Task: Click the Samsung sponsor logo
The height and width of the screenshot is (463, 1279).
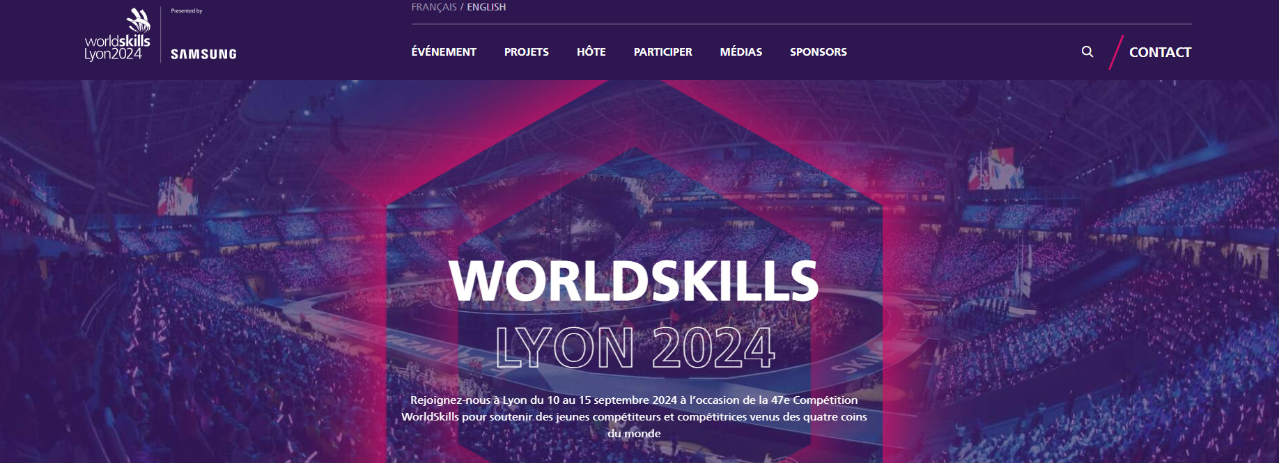Action: point(203,54)
